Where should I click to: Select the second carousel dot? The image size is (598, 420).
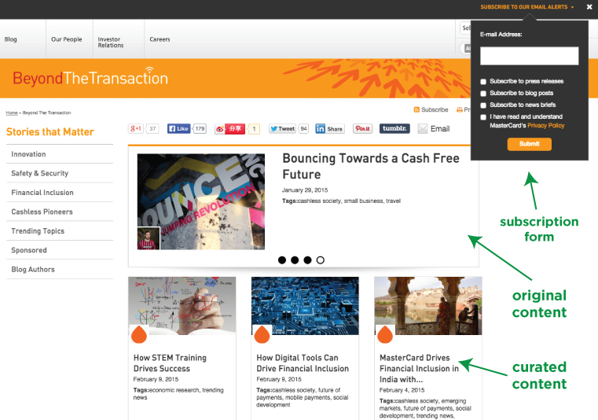[x=295, y=260]
